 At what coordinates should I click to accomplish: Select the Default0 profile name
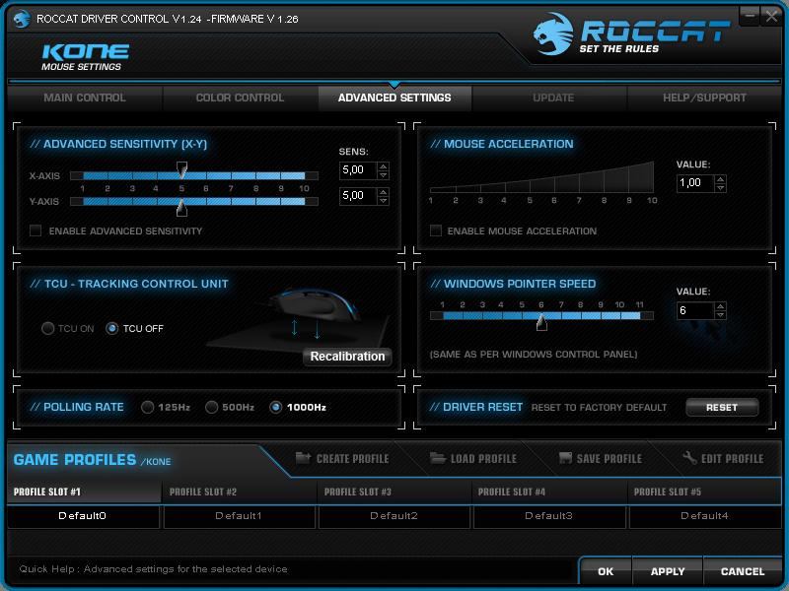point(83,516)
